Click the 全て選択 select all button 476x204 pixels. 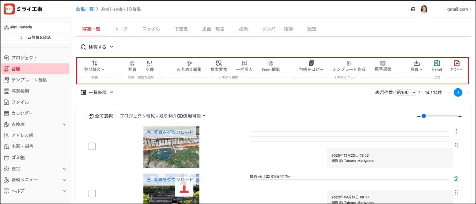101,116
